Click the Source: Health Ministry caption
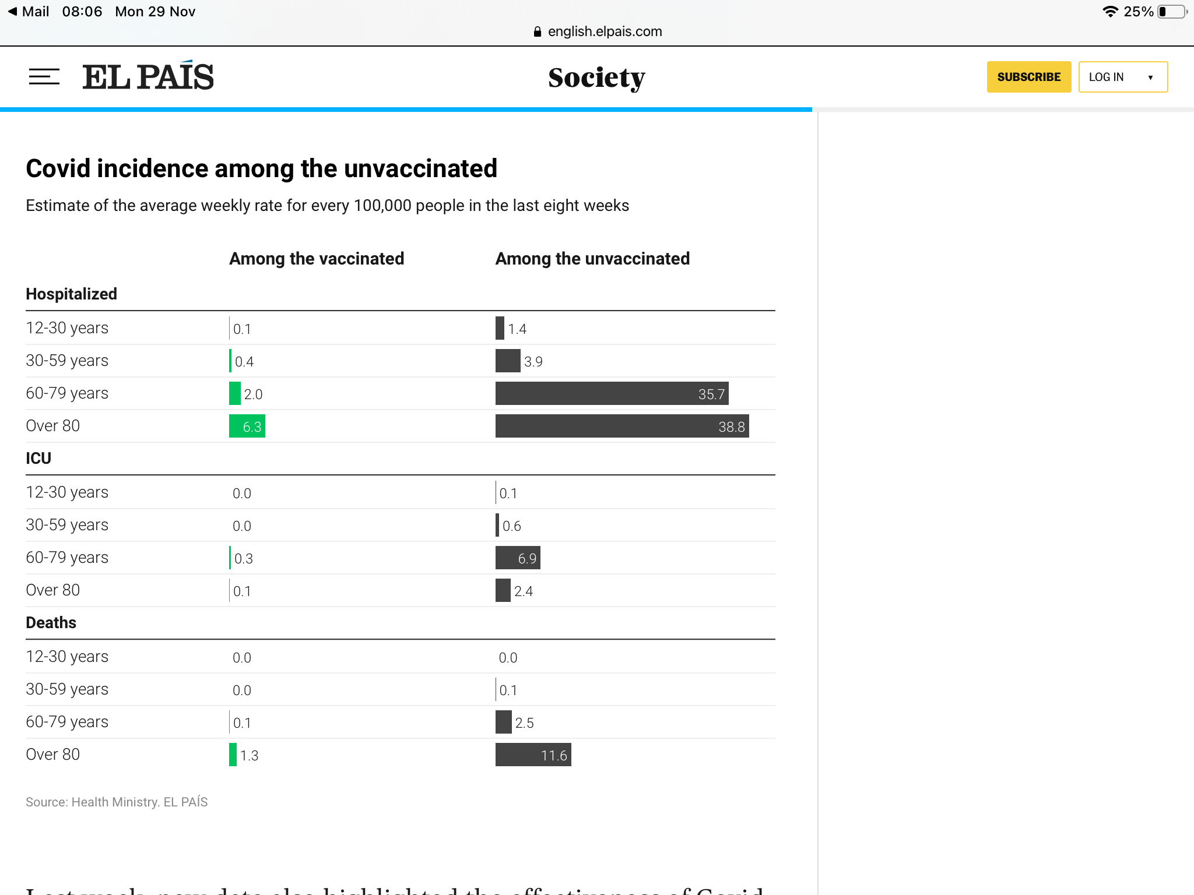Screen dimensions: 1194x895 tap(117, 802)
